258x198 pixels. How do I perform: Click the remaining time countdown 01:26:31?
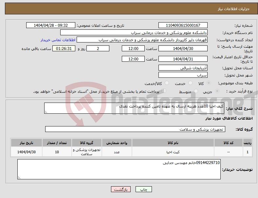pos(64,48)
